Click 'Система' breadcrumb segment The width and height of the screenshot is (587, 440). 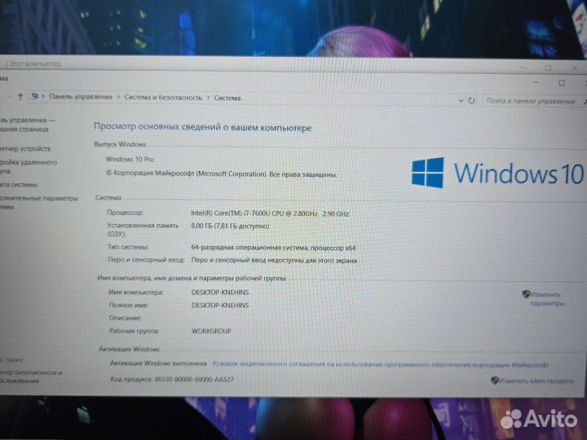pyautogui.click(x=227, y=98)
